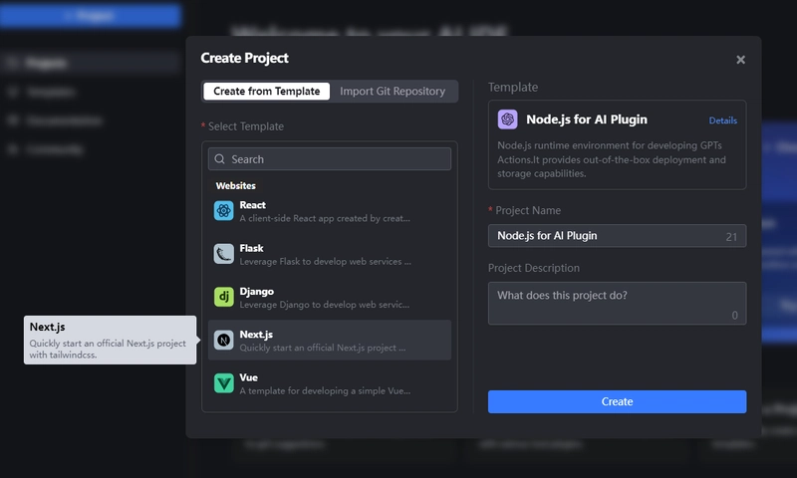The image size is (797, 478).
Task: Click the Create Project dialog title
Action: coord(244,58)
